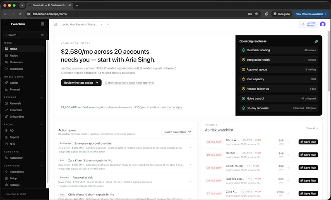Click Customer scoring check icon
The image size is (331, 200).
[243, 50]
